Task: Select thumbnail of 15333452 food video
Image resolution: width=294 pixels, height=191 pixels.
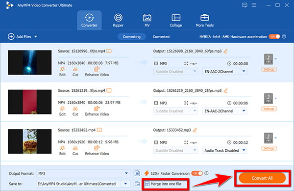Action: click(29, 141)
